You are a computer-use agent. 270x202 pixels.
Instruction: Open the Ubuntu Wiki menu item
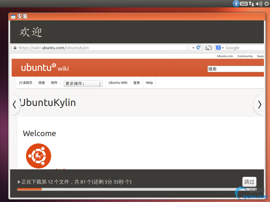(118, 82)
